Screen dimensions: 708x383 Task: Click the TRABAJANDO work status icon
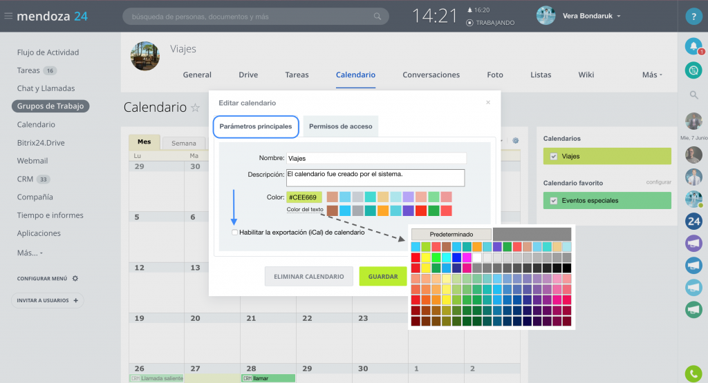(469, 23)
